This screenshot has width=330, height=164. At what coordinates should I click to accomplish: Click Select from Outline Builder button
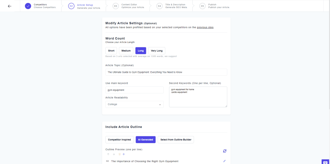[176, 140]
